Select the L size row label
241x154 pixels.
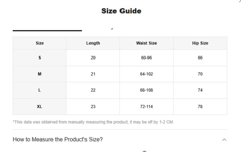40,90
